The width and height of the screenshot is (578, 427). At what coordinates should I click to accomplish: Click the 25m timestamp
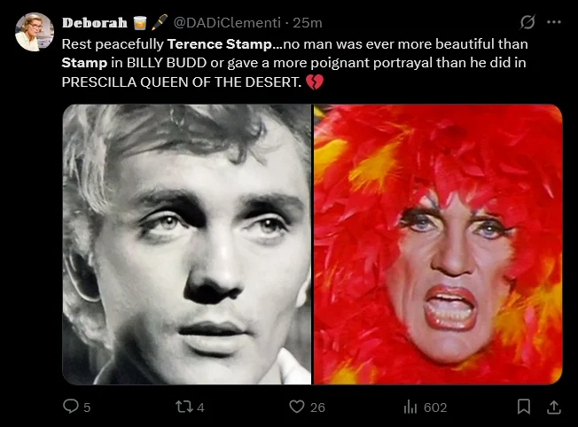click(309, 22)
